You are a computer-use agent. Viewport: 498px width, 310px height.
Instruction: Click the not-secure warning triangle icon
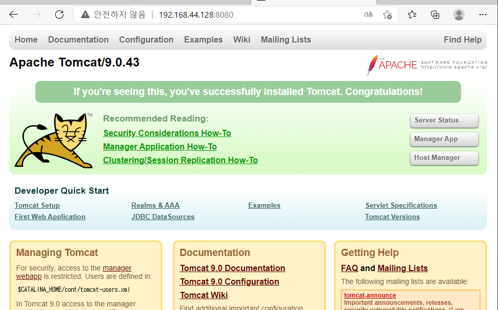[x=85, y=15]
